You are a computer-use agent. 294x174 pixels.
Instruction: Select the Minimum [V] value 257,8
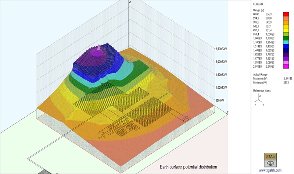pyautogui.click(x=287, y=83)
